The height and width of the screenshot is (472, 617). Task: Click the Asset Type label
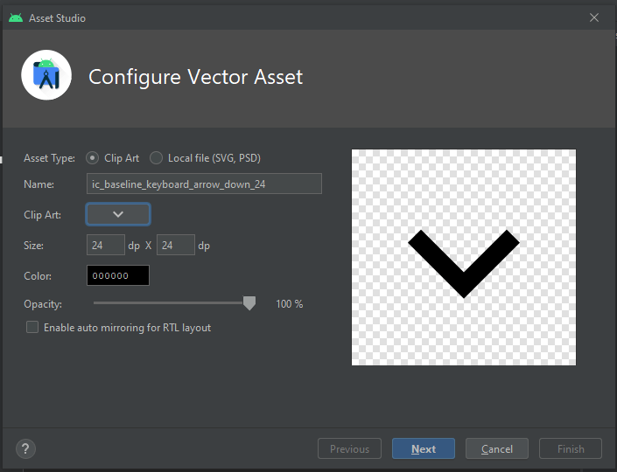click(49, 158)
